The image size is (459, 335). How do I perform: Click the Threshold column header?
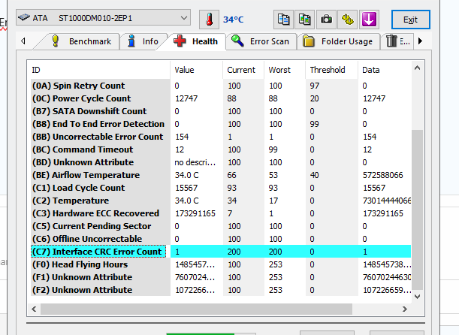pos(332,70)
